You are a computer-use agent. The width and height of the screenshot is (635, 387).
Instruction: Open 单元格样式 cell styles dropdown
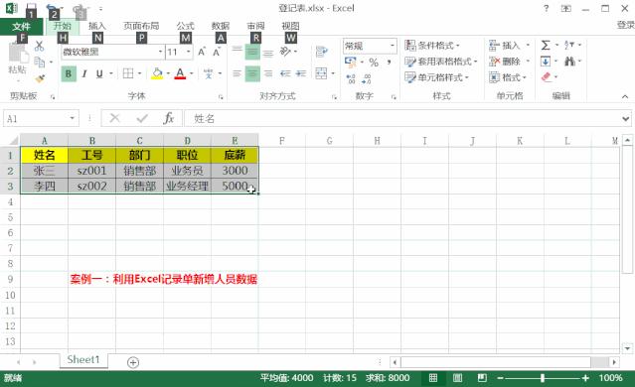click(437, 77)
